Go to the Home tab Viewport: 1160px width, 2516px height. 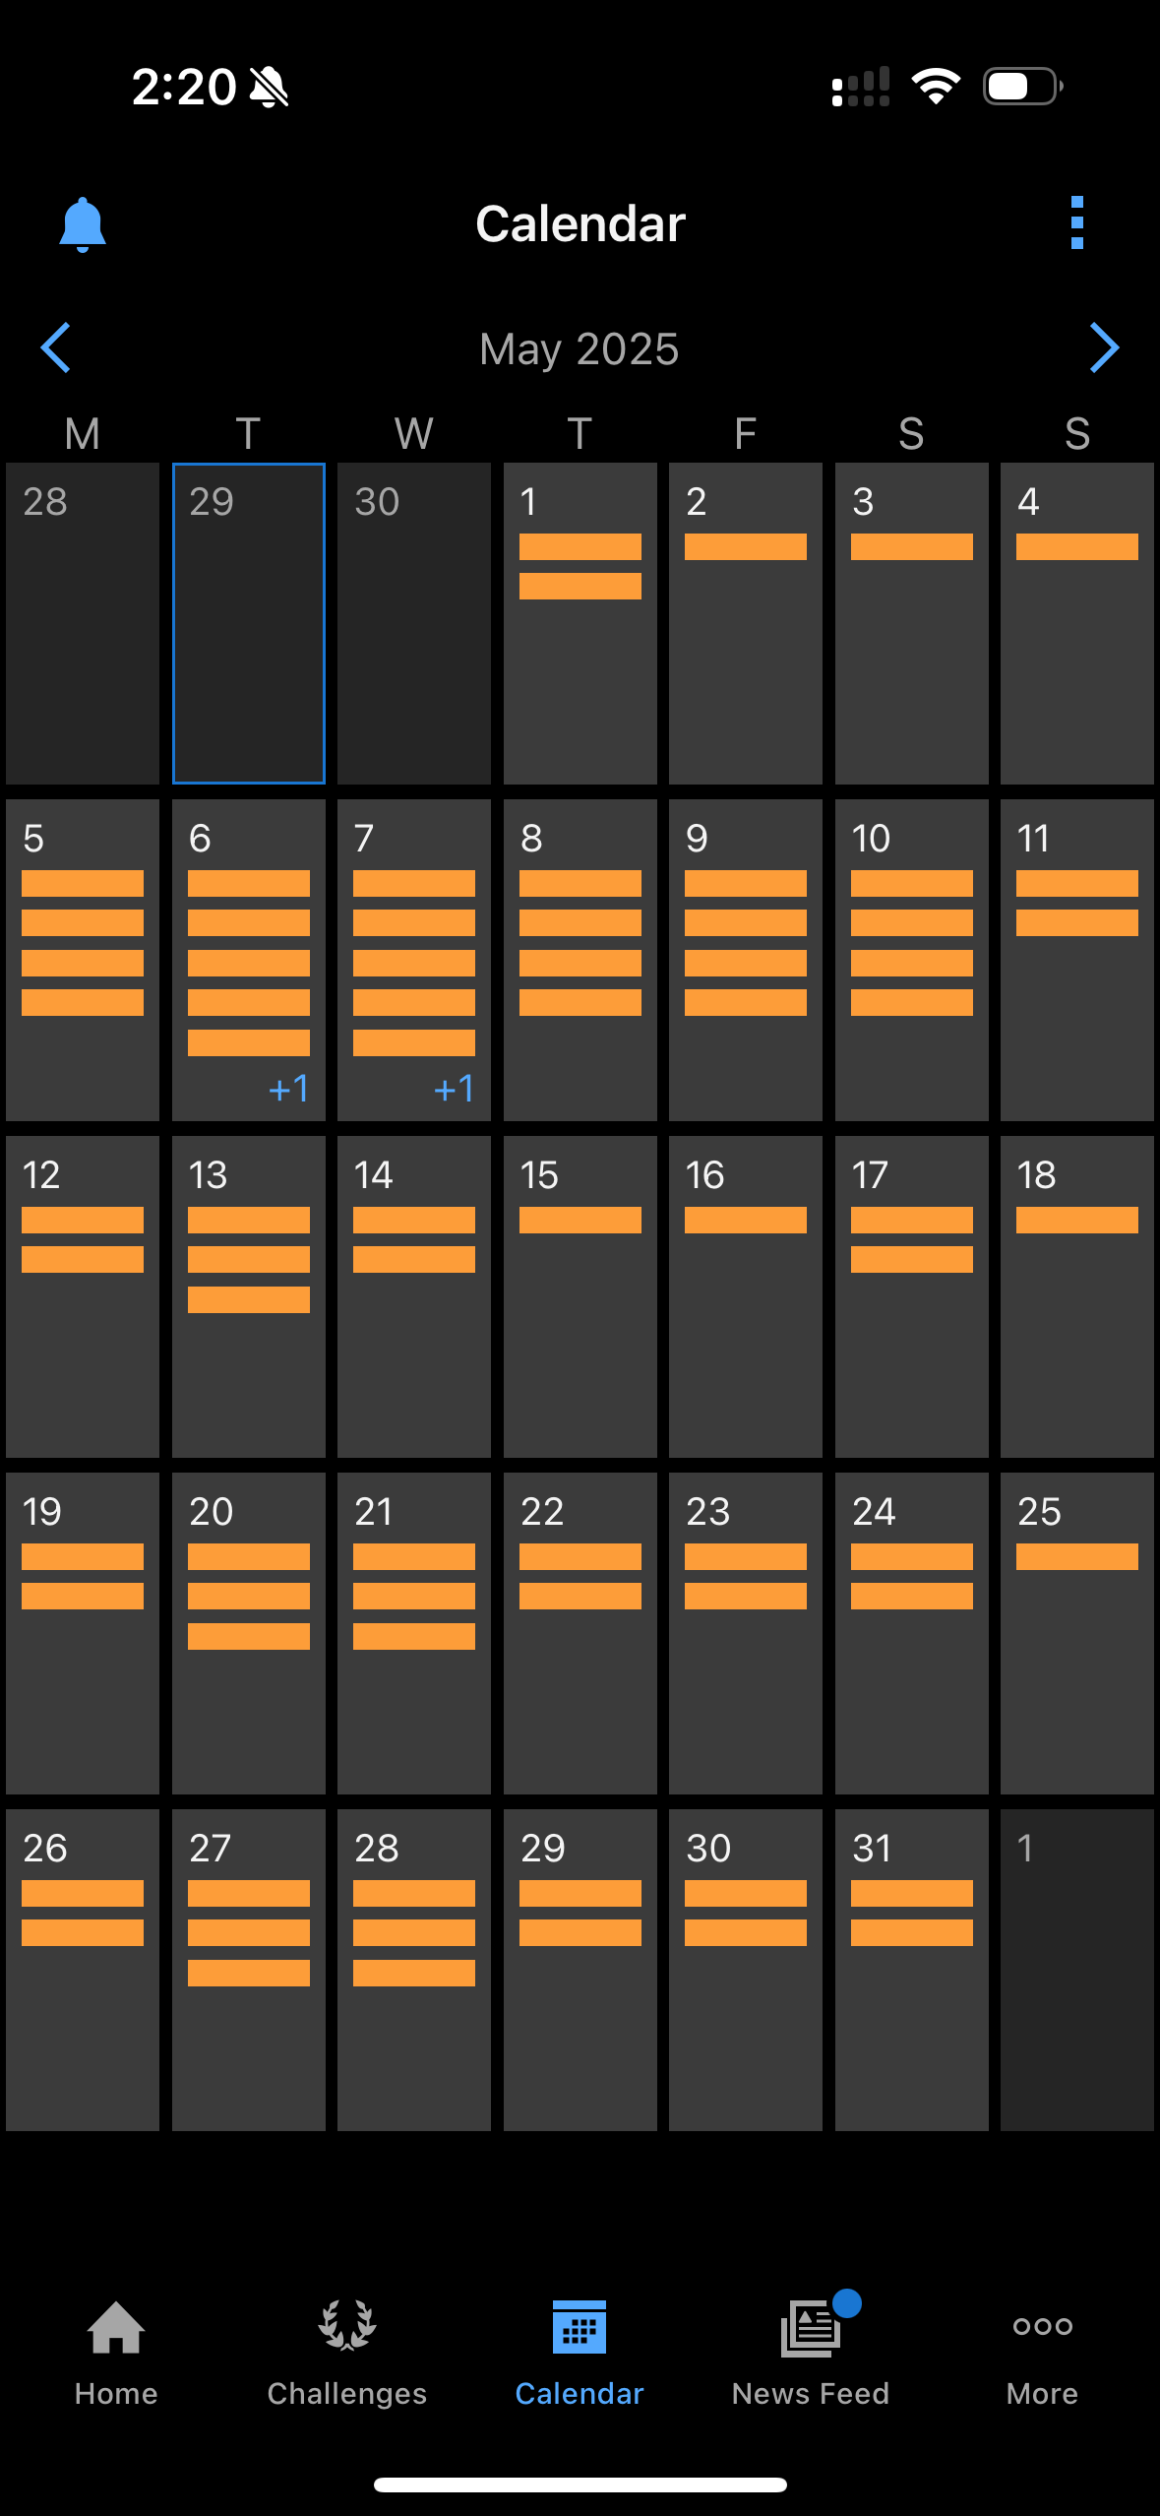point(116,2353)
